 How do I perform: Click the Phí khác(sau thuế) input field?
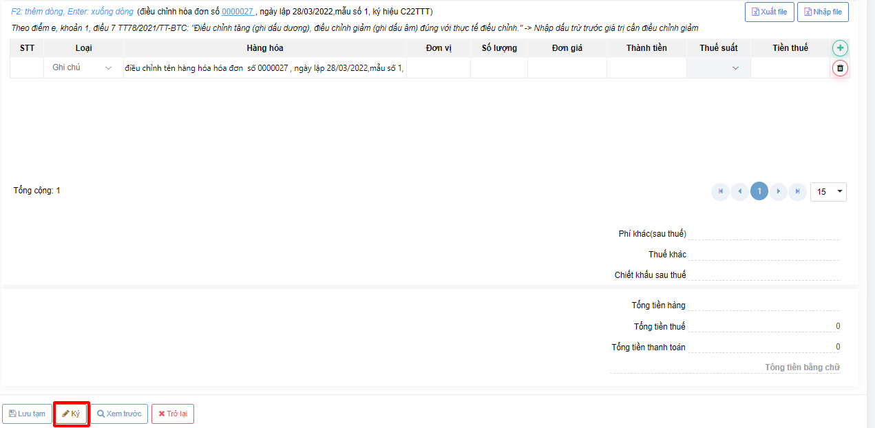pyautogui.click(x=763, y=233)
